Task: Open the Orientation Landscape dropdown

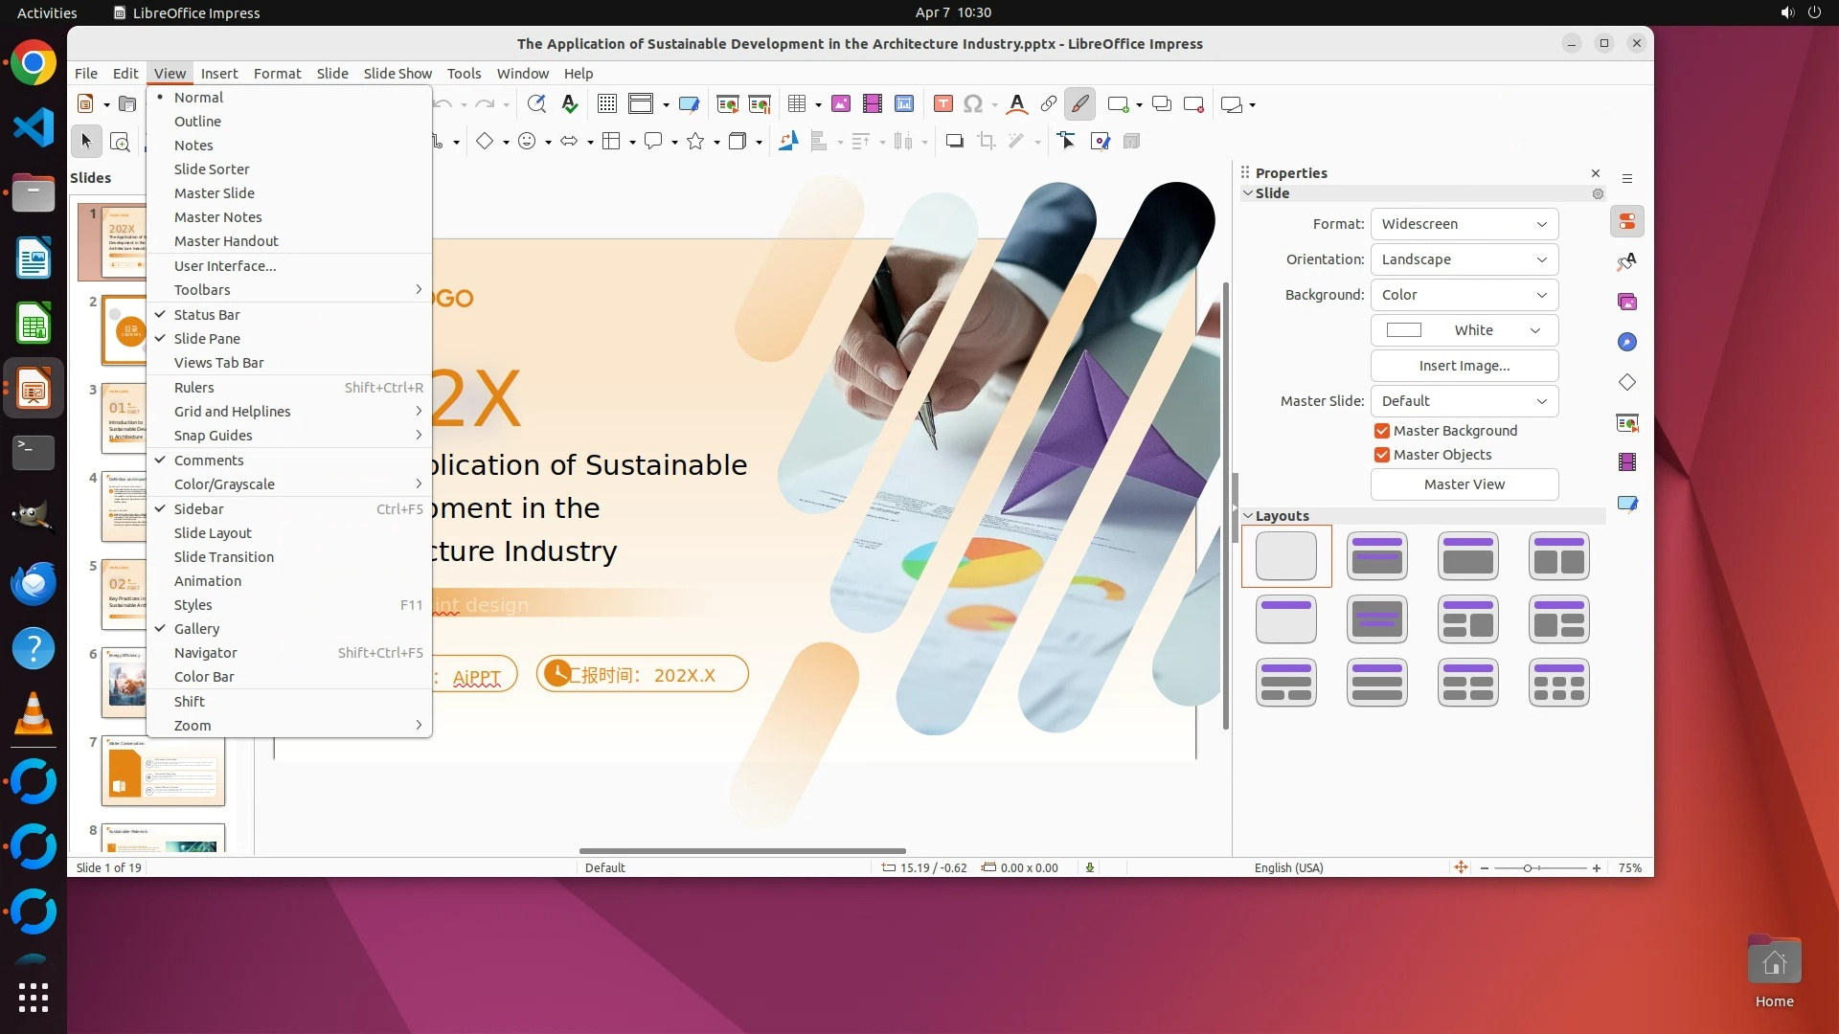Action: [x=1464, y=259]
